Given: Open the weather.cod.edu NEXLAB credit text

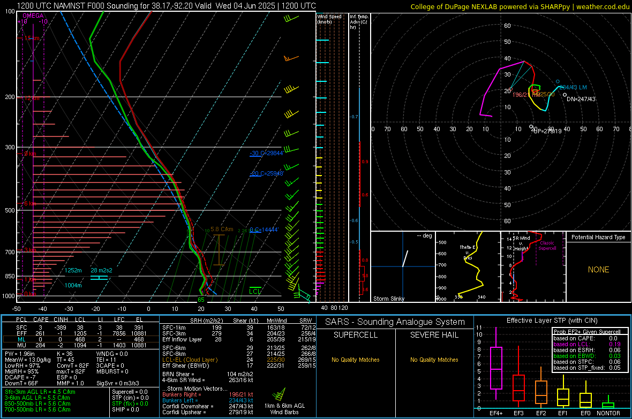Looking at the screenshot, I should coord(520,6).
